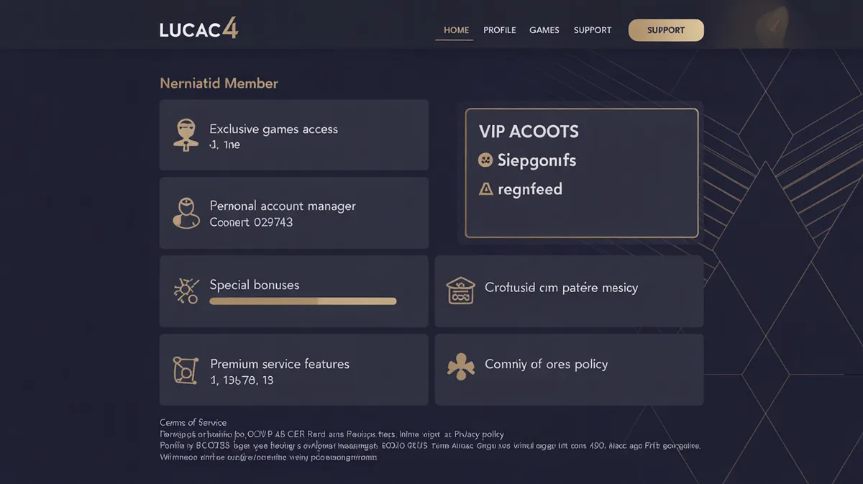This screenshot has width=863, height=484.
Task: Toggle the Exclusive games access card
Action: (293, 135)
